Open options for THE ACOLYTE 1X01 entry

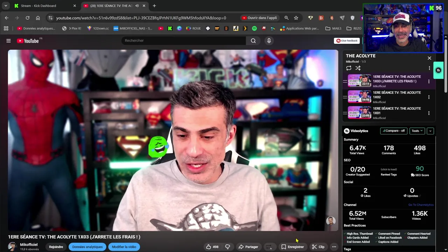click(x=429, y=113)
